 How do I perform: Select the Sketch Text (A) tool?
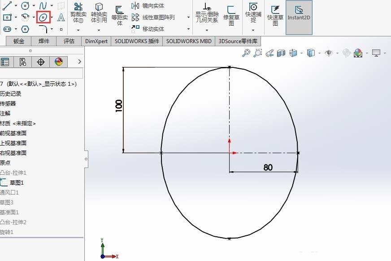[61, 17]
